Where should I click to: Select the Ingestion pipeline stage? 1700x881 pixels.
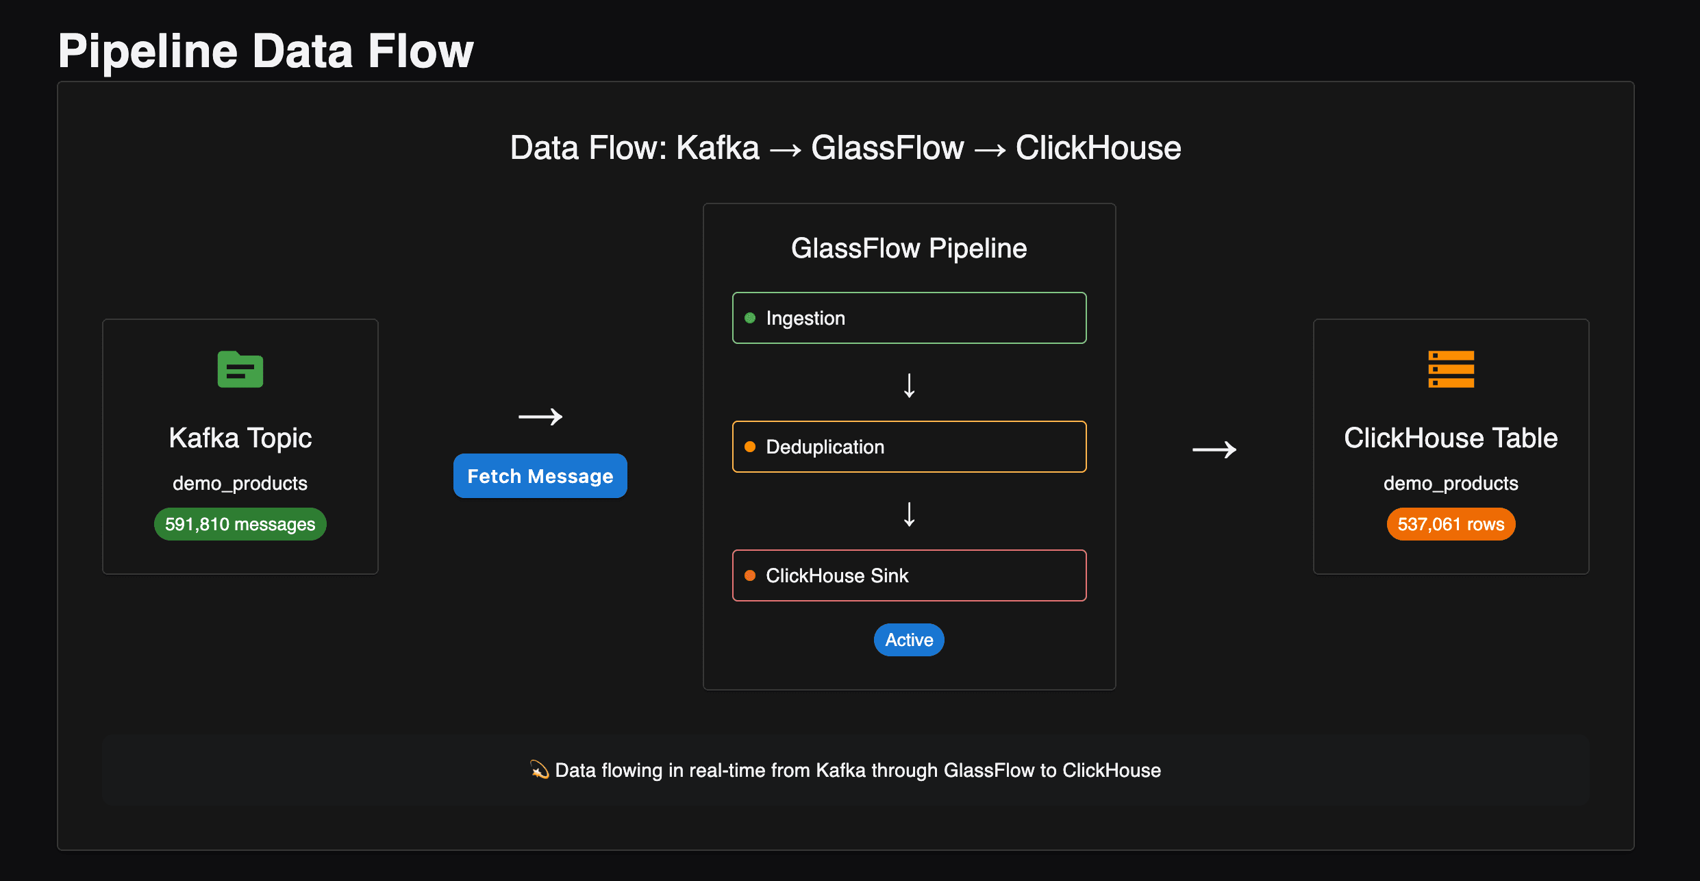(x=909, y=318)
